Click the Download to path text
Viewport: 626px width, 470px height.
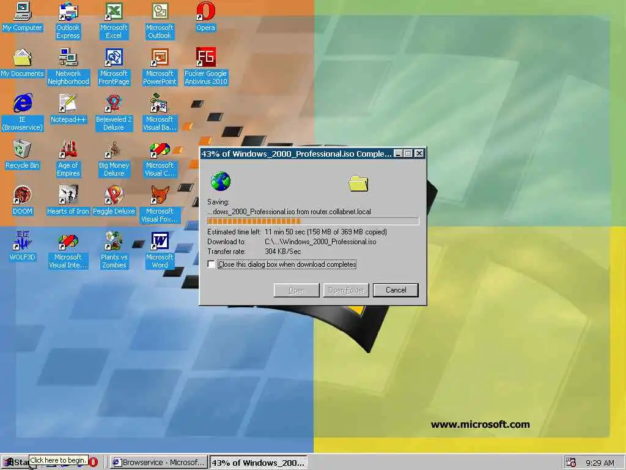tap(320, 242)
